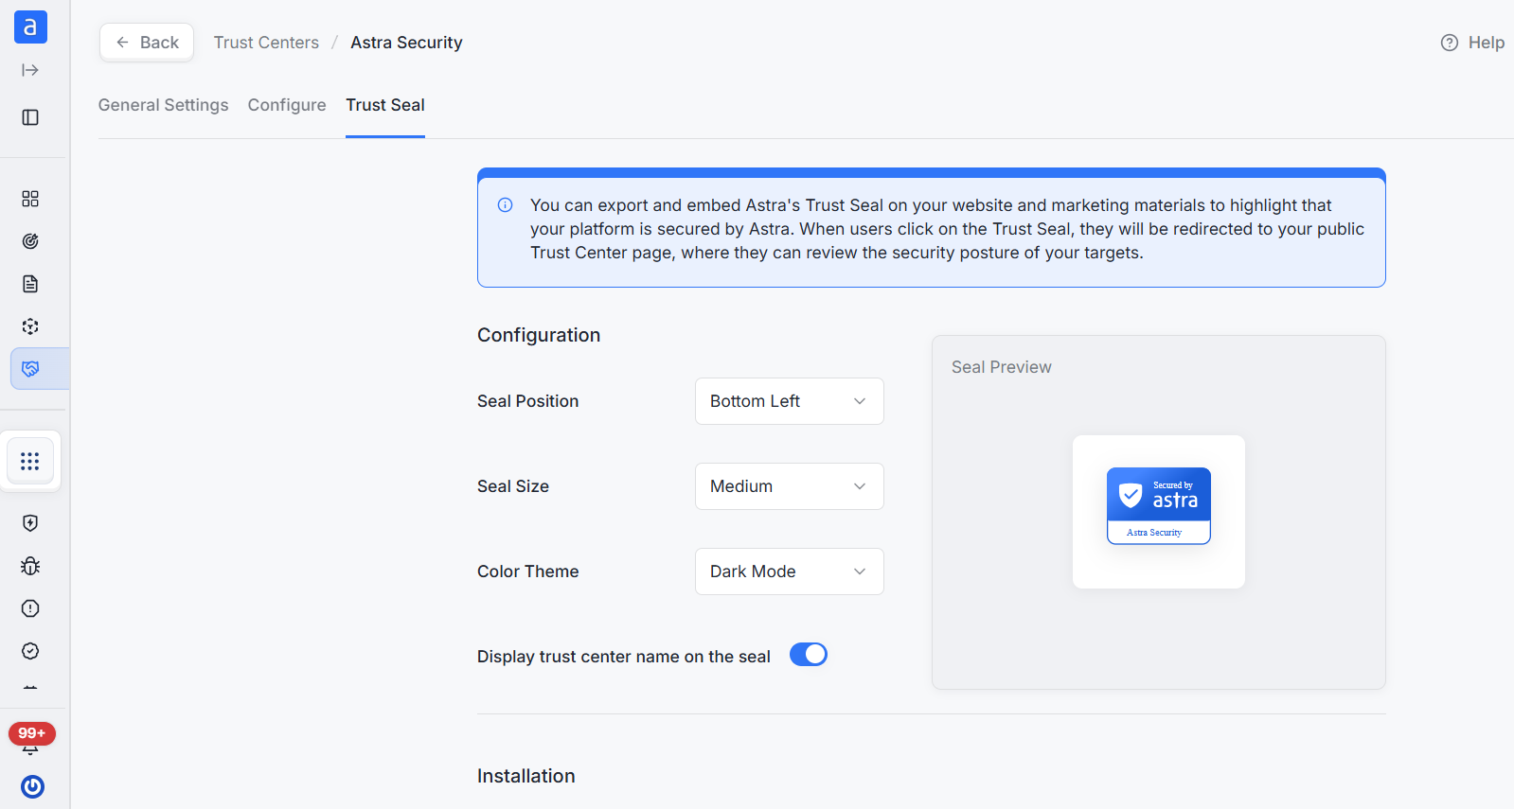Toggle Display trust center name on the seal
This screenshot has width=1514, height=809.
pos(809,655)
